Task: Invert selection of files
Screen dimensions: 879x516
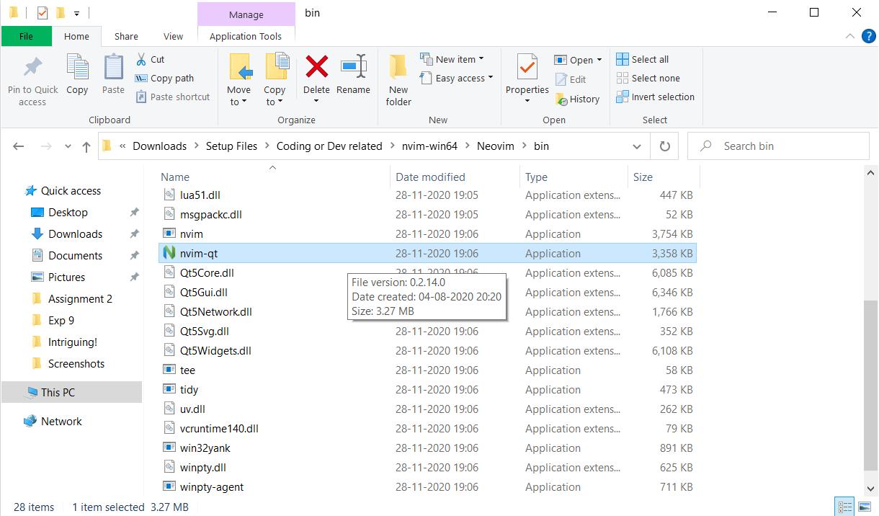Action: pyautogui.click(x=656, y=97)
